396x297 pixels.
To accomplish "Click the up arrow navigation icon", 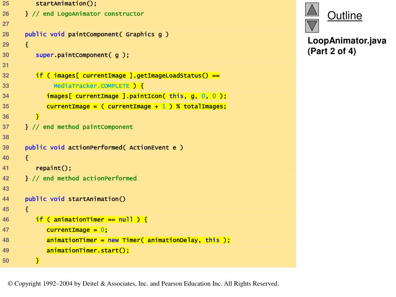I will click(312, 9).
